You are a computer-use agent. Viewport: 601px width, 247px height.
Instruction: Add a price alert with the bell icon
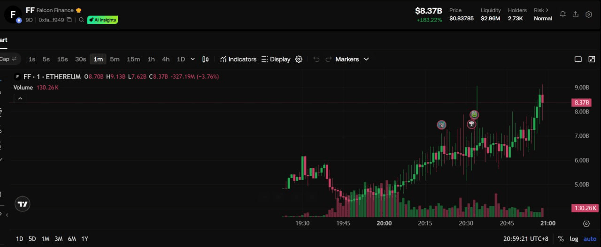coord(562,14)
